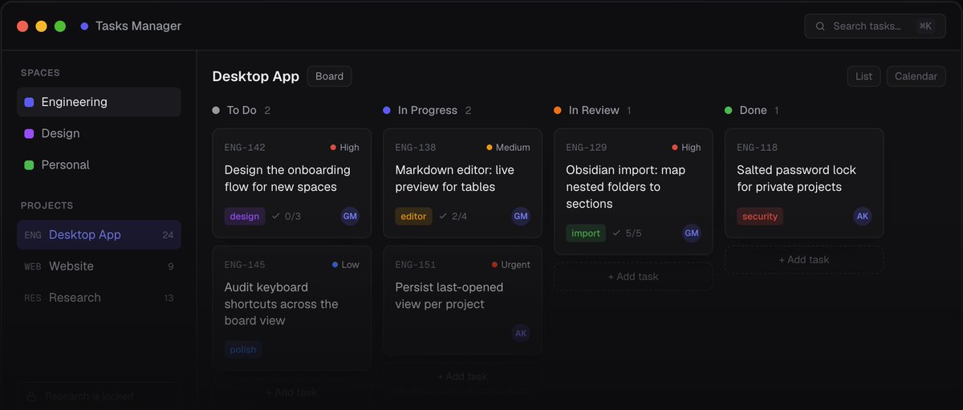Click the ENG-151 task ID
Screen dimensions: 963x410
click(x=416, y=265)
